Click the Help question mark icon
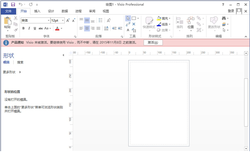This screenshot has width=250, height=157. pos(223,5)
